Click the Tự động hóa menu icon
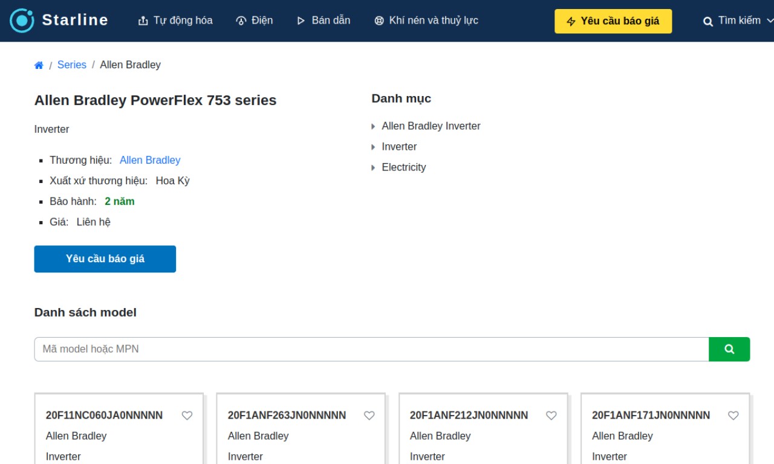Image resolution: width=774 pixels, height=464 pixels. (x=143, y=21)
